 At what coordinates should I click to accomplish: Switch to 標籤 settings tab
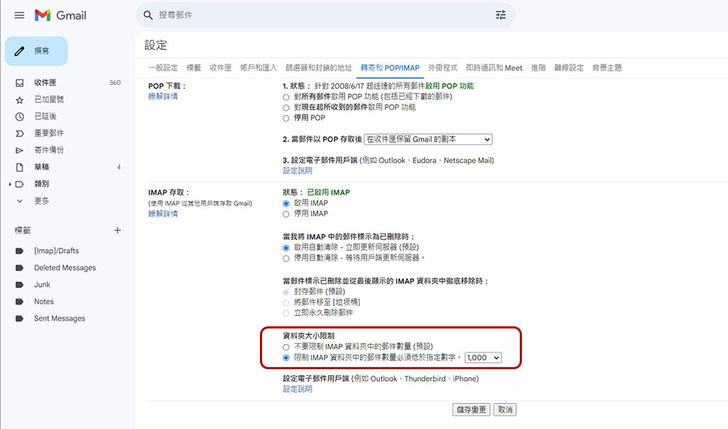[x=194, y=68]
